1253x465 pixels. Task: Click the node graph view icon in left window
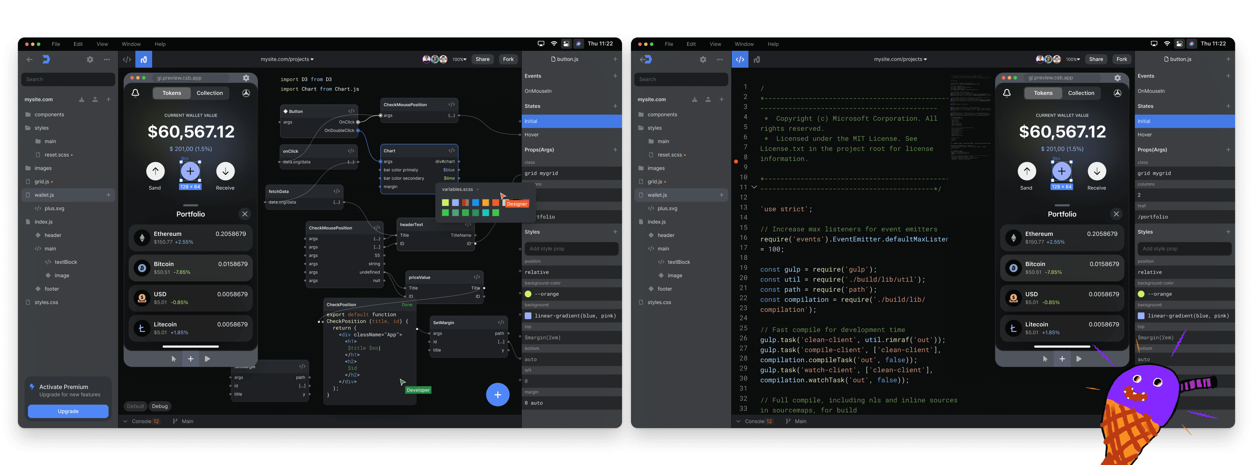pyautogui.click(x=144, y=59)
